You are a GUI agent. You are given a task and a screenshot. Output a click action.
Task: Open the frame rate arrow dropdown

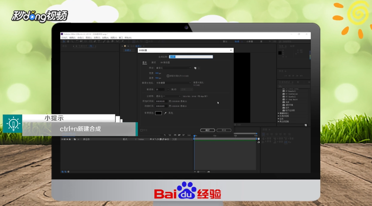168,90
